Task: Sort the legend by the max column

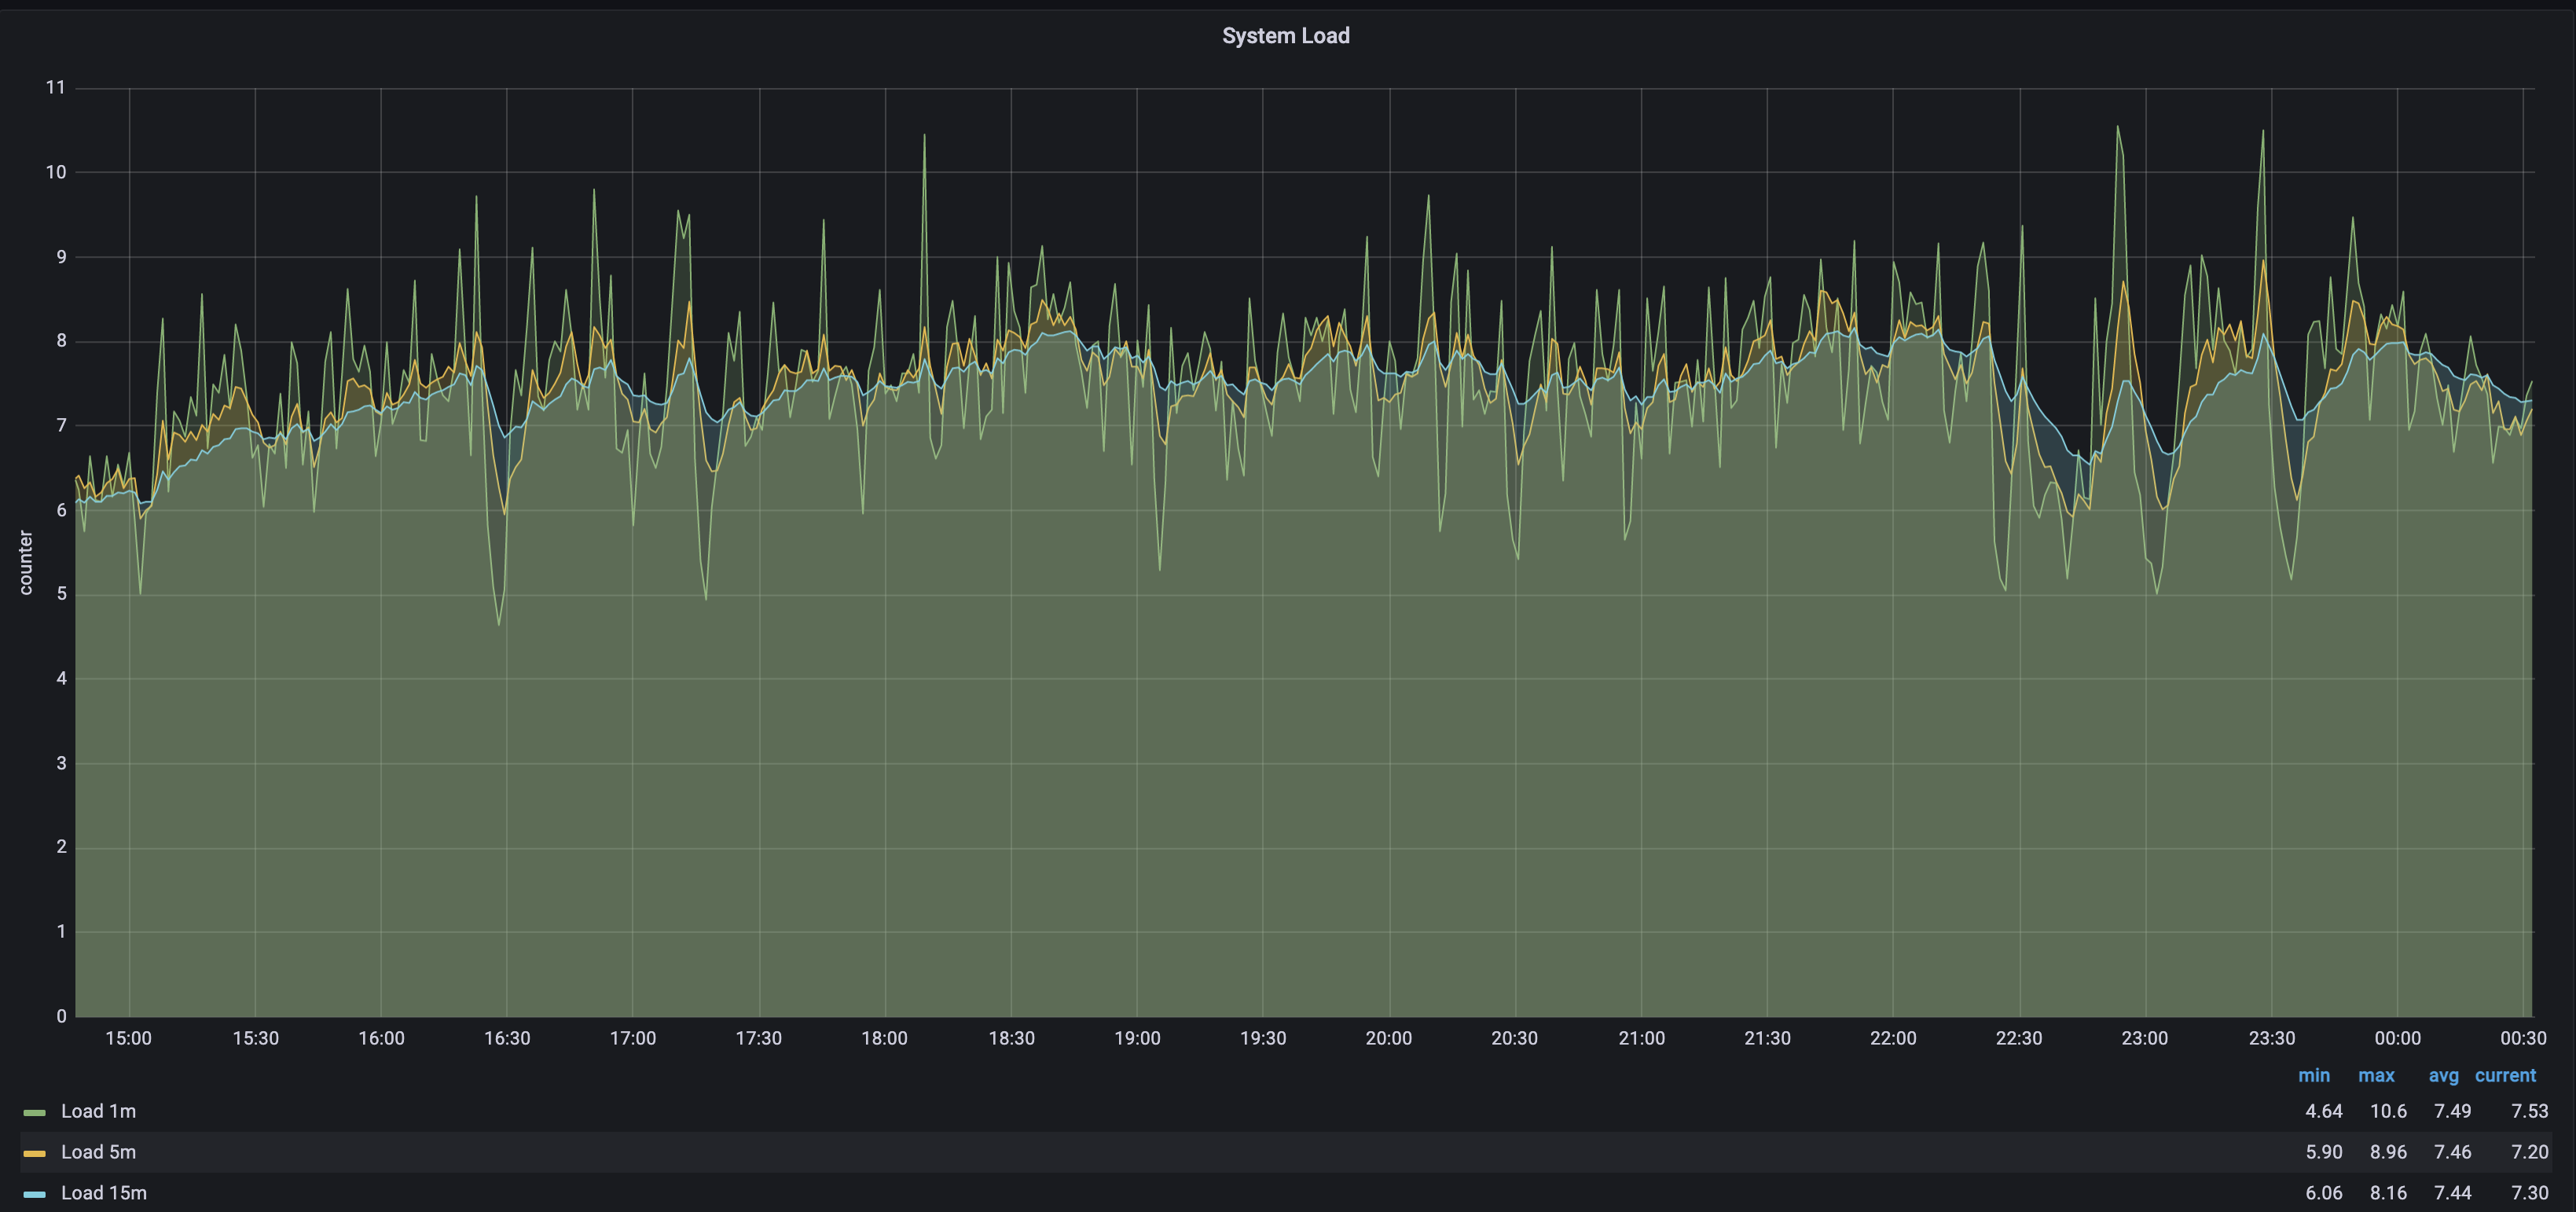Action: pyautogui.click(x=2377, y=1075)
